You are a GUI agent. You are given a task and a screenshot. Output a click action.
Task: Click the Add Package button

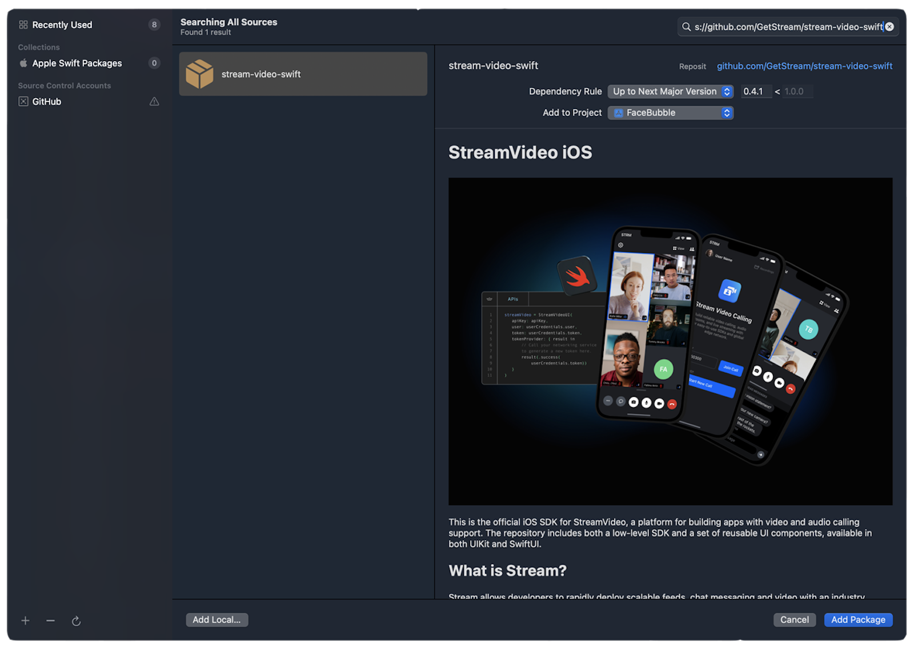[858, 619]
